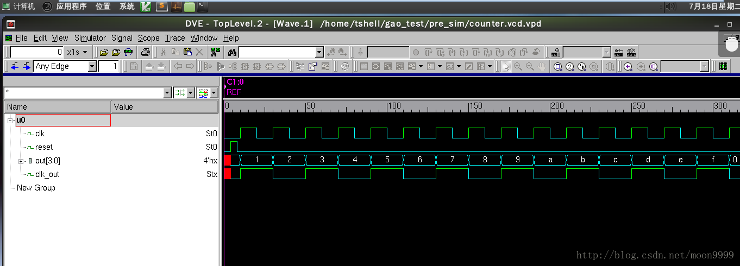740x266 pixels.
Task: Click the open database folder icon
Action: pyautogui.click(x=104, y=52)
